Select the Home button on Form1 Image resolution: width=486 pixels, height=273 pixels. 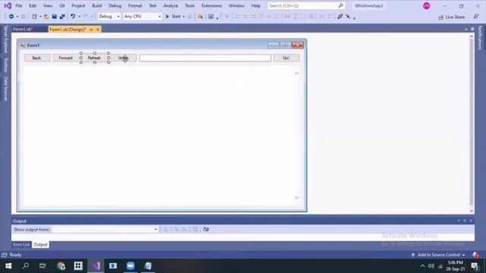pyautogui.click(x=123, y=58)
